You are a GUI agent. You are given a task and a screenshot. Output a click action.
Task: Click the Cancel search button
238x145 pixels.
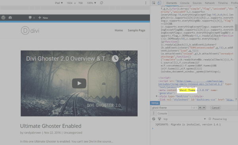[x=215, y=108]
